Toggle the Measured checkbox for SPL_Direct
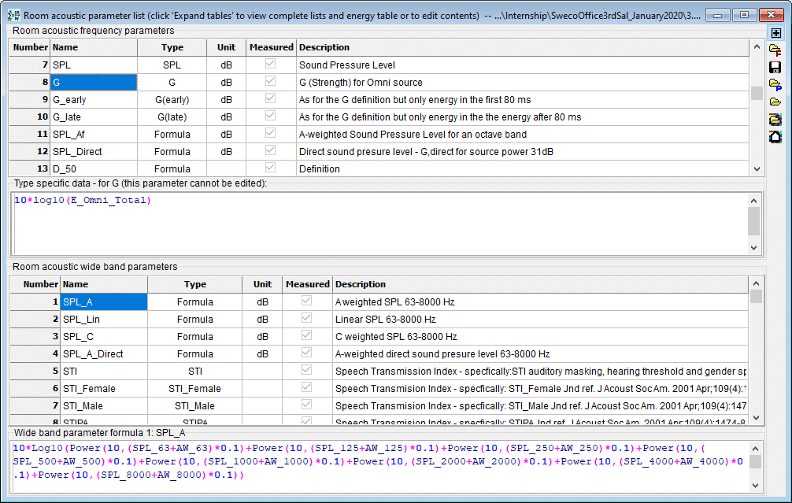Screen dimensions: 792x503 [x=271, y=150]
